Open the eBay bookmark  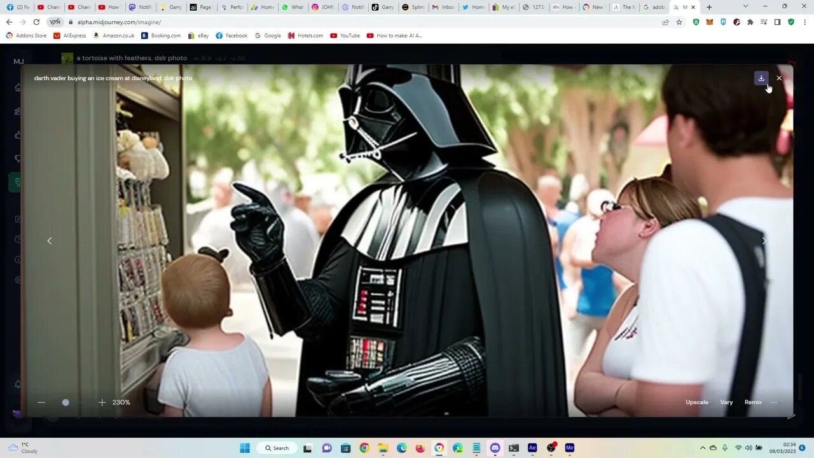point(198,36)
